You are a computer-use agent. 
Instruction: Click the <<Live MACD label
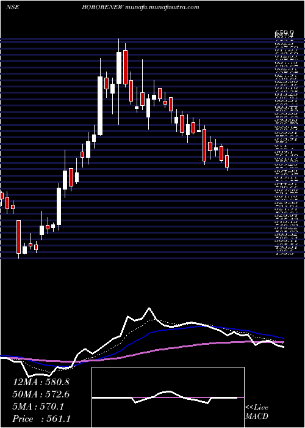click(x=257, y=412)
